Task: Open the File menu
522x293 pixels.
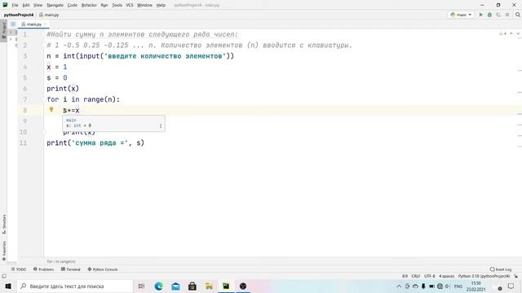Action: [x=15, y=5]
